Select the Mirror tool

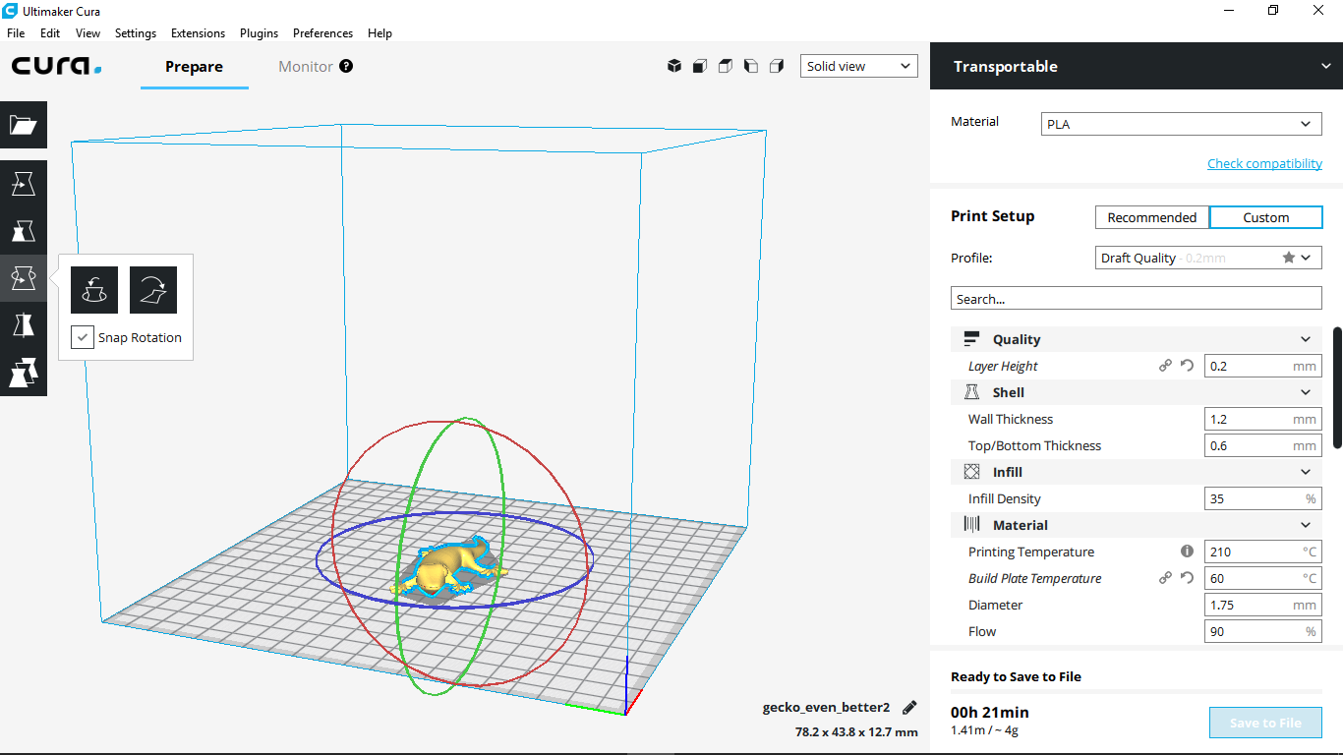24,324
